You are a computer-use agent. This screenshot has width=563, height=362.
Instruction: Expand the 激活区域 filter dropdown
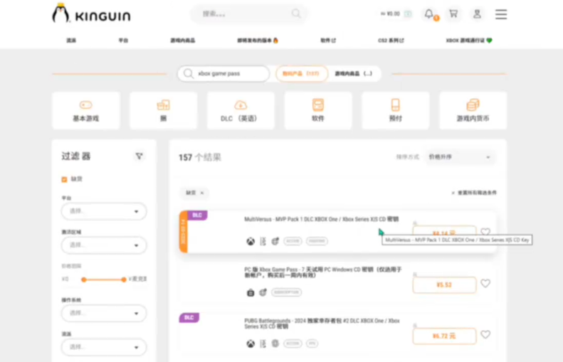tap(104, 245)
